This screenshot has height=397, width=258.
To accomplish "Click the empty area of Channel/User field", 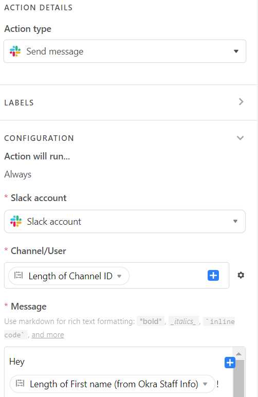I will (167, 276).
